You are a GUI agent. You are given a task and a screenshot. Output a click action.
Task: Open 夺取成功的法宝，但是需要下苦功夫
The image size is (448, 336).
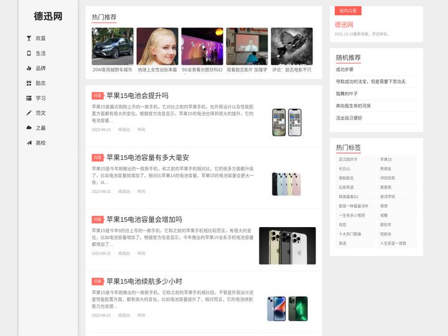[x=371, y=82]
